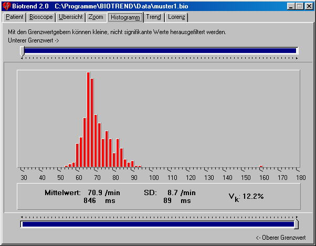Open the Patient tab
This screenshot has width=316, height=246.
(15, 17)
